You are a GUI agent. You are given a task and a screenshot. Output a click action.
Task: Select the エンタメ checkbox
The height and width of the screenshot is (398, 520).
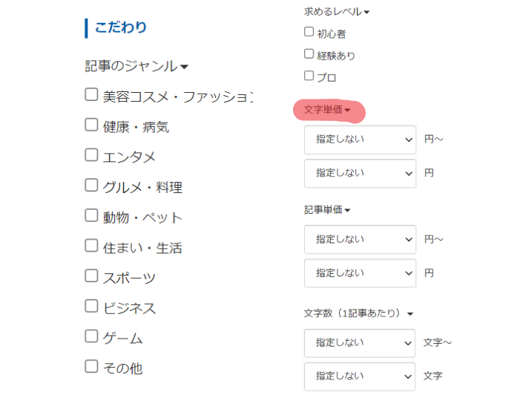[91, 155]
